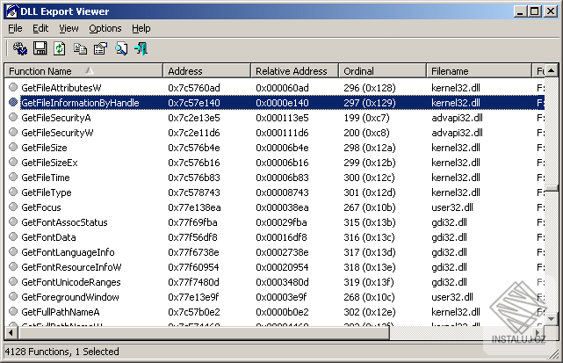The width and height of the screenshot is (563, 363).
Task: Click the vertical scrollbar down arrow
Action: coord(552,319)
